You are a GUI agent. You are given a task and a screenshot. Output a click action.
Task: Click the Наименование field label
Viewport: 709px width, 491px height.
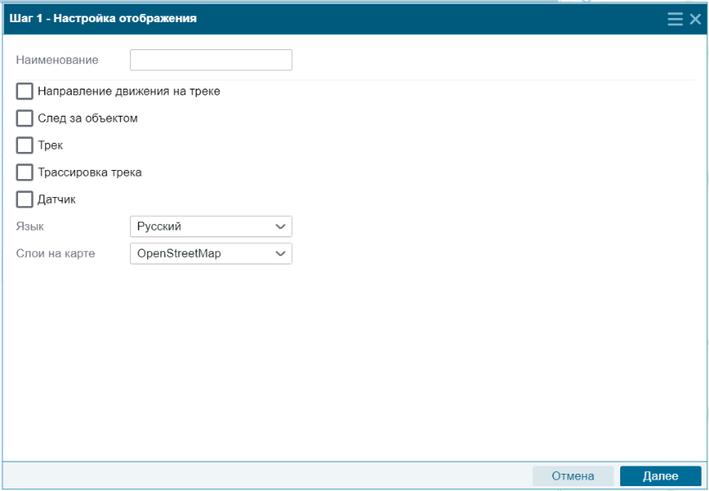coord(57,60)
